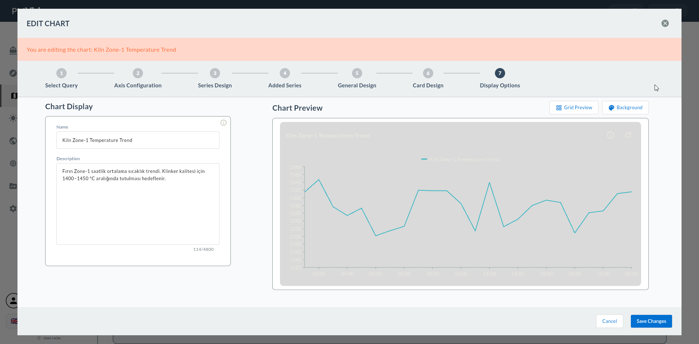
Task: Open the user profile avatar icon
Action: point(13,301)
